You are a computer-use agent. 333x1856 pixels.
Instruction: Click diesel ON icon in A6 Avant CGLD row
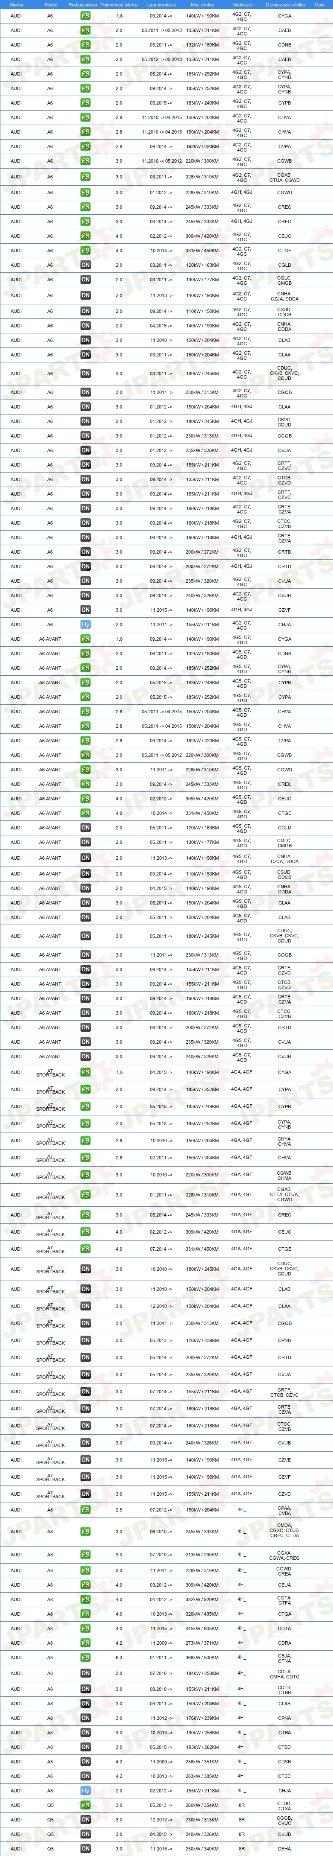tap(86, 828)
